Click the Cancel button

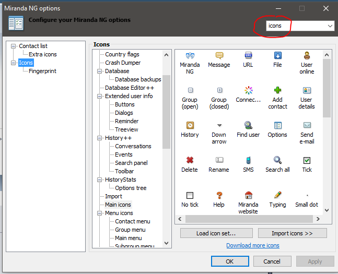click(x=272, y=261)
